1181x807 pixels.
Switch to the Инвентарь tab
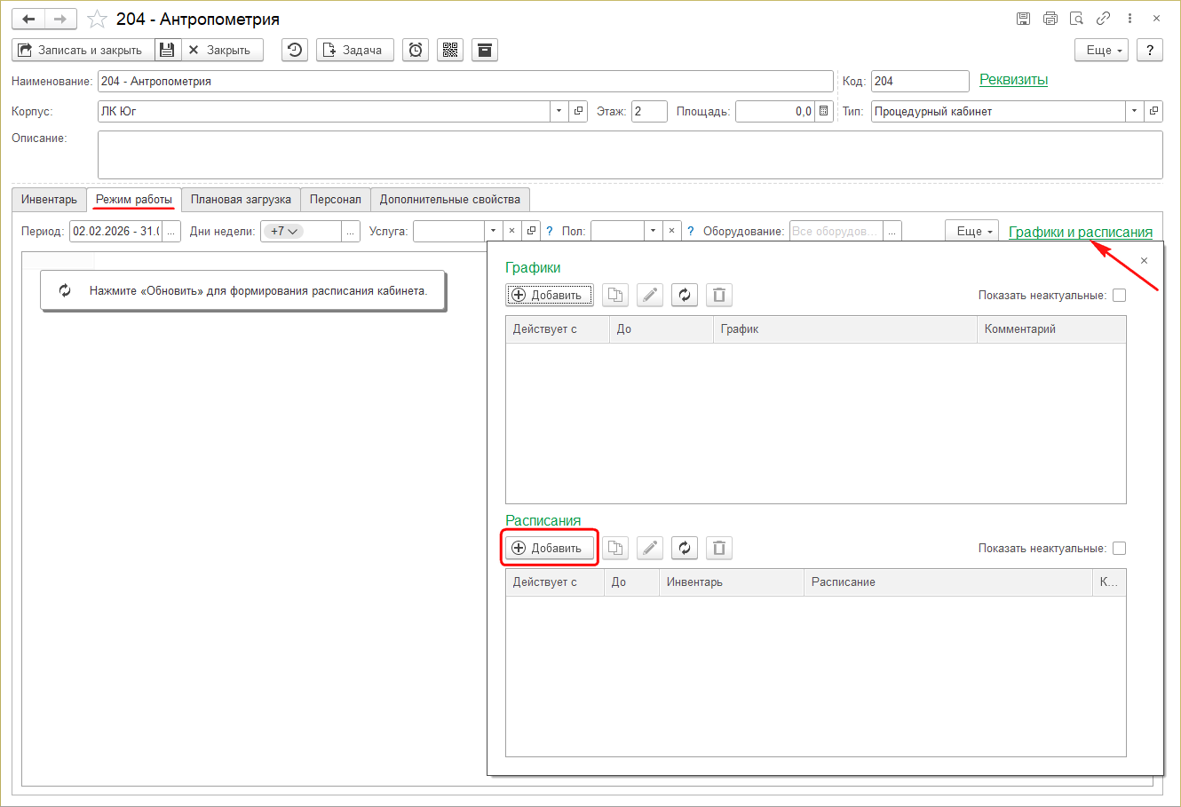coord(50,199)
